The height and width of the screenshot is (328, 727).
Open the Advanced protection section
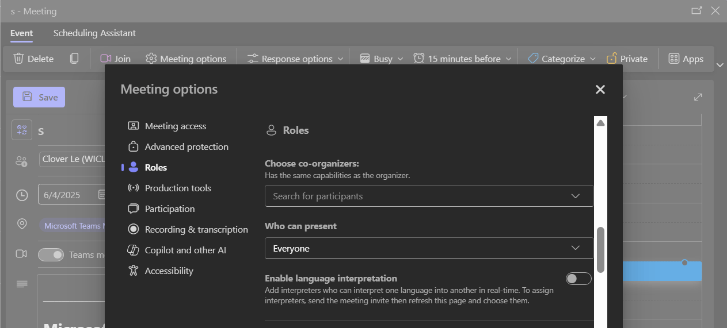point(186,146)
